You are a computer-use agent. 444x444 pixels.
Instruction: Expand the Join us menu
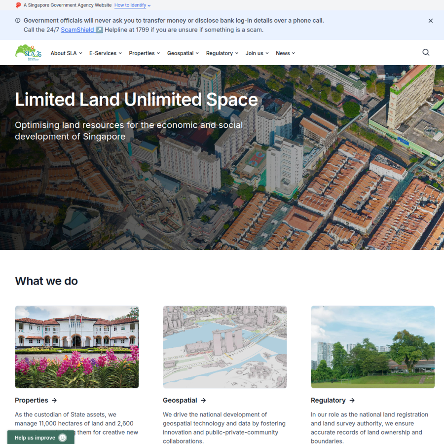point(257,53)
